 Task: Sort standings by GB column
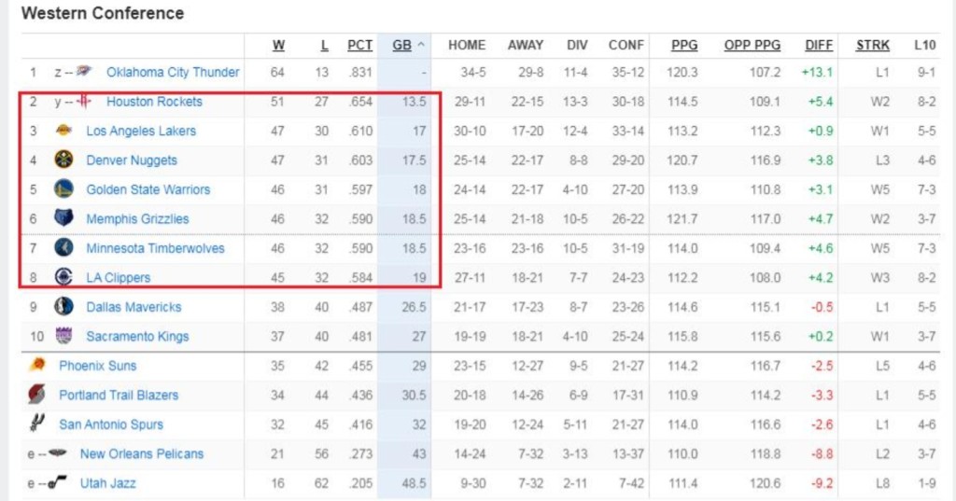tap(402, 45)
